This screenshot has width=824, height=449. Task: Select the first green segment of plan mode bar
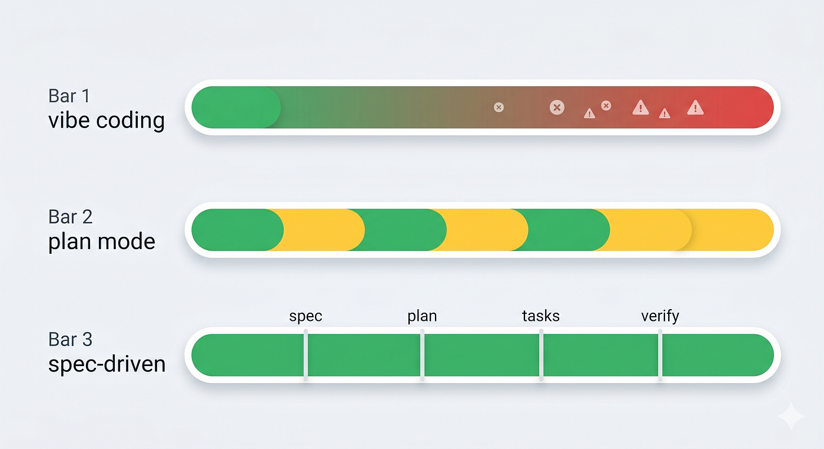coord(237,230)
